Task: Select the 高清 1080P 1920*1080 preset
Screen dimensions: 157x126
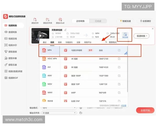Action: [x=93, y=76]
